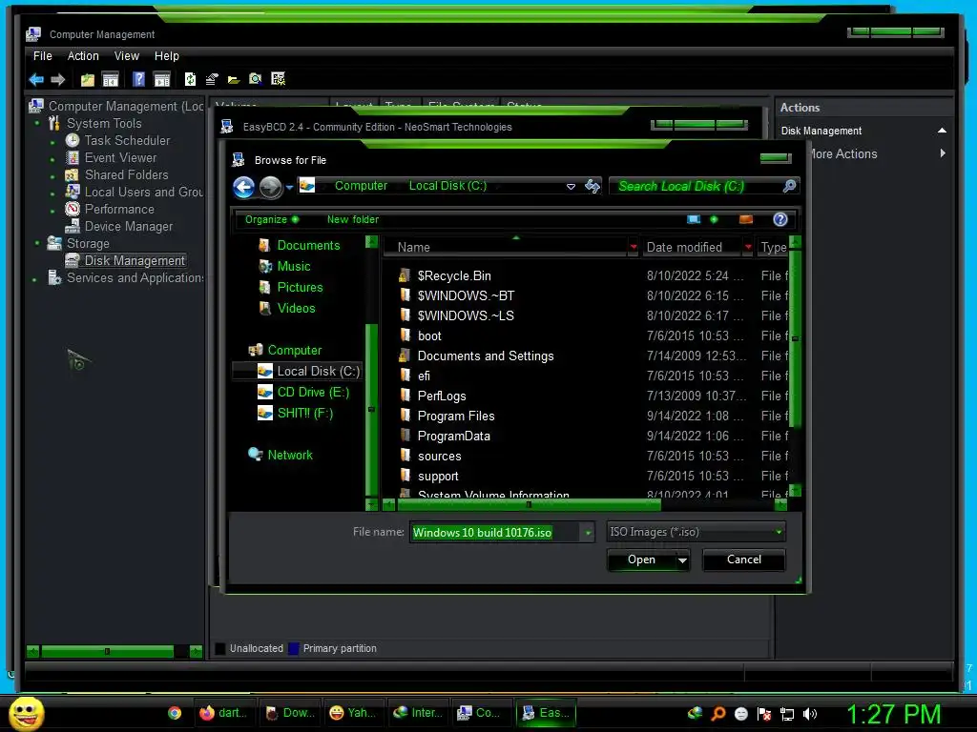Click Music library in the navigation pane

click(294, 267)
